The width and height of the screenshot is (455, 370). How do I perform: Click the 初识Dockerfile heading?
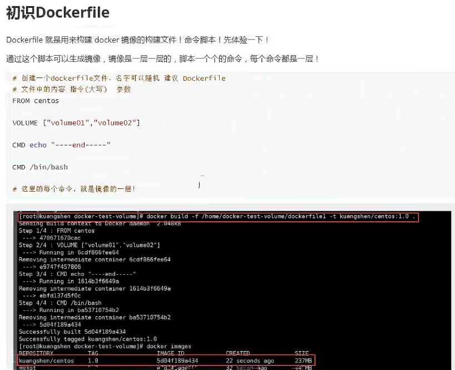pos(58,13)
